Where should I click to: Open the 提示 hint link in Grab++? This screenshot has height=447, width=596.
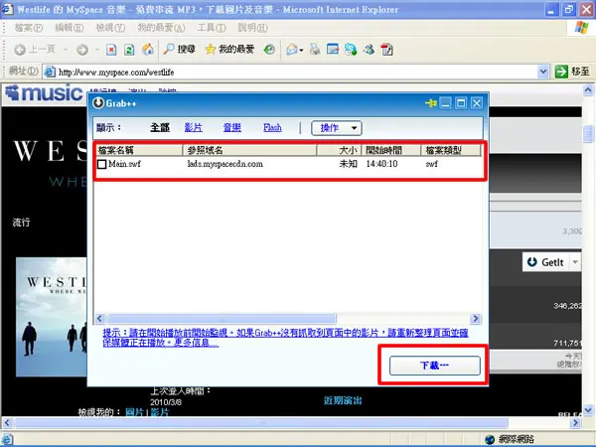pyautogui.click(x=285, y=338)
